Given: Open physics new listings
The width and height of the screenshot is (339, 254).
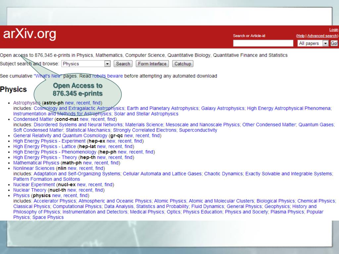Looking at the screenshot, I should click(56, 195).
